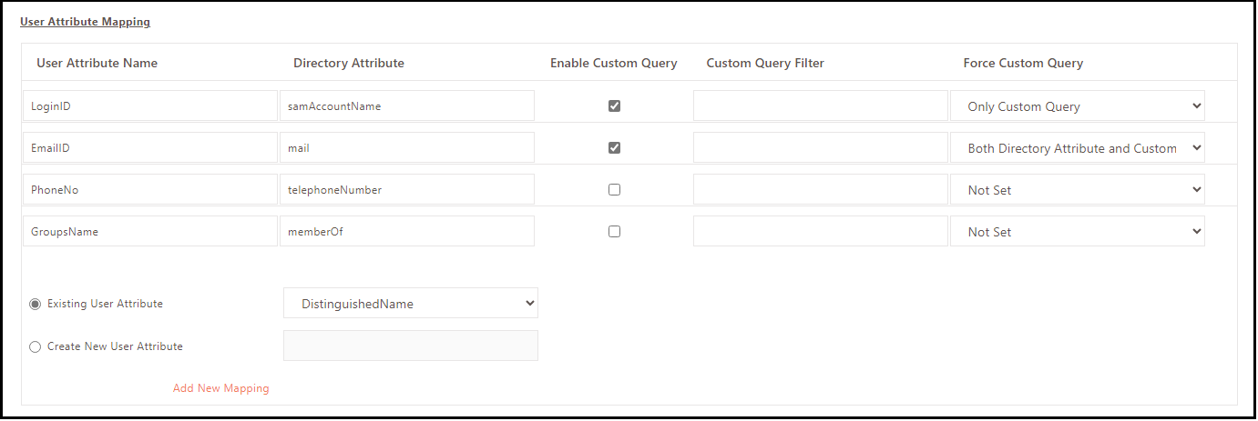Click the GroupsName user attribute field
This screenshot has height=421, width=1258.
(149, 232)
